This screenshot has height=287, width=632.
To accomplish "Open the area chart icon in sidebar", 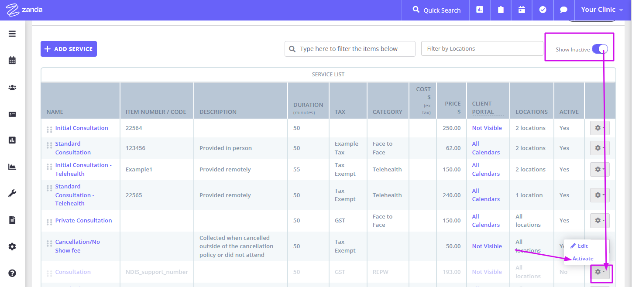I will tap(12, 167).
